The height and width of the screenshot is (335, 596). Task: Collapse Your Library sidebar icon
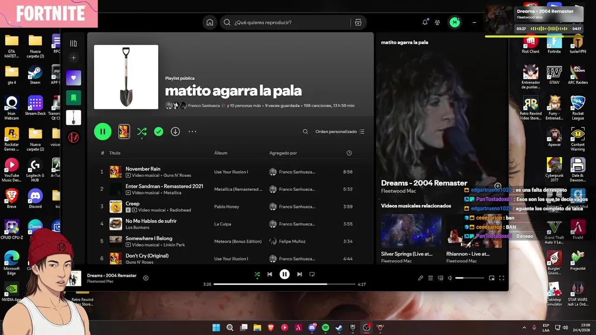click(73, 43)
